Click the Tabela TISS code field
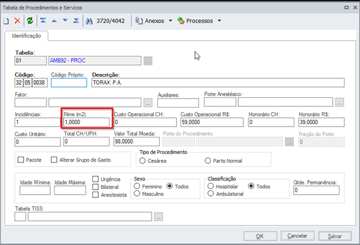Image resolution: width=360 pixels, height=245 pixels. (20, 216)
